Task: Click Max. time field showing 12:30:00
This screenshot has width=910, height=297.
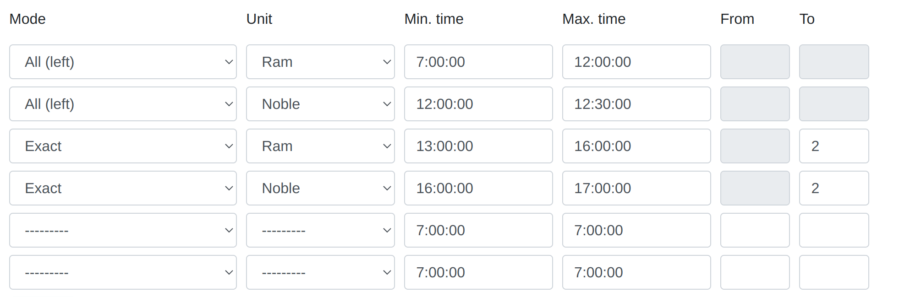Action: point(636,104)
